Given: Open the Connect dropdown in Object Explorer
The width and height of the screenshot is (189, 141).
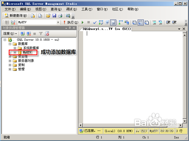Looking at the screenshot, I should tap(10, 34).
